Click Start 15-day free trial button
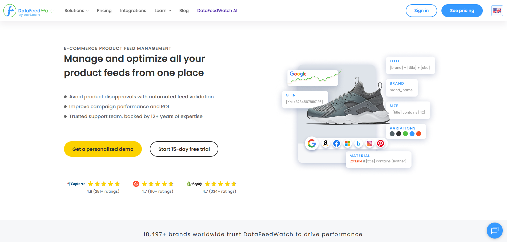507x242 pixels. coord(184,149)
